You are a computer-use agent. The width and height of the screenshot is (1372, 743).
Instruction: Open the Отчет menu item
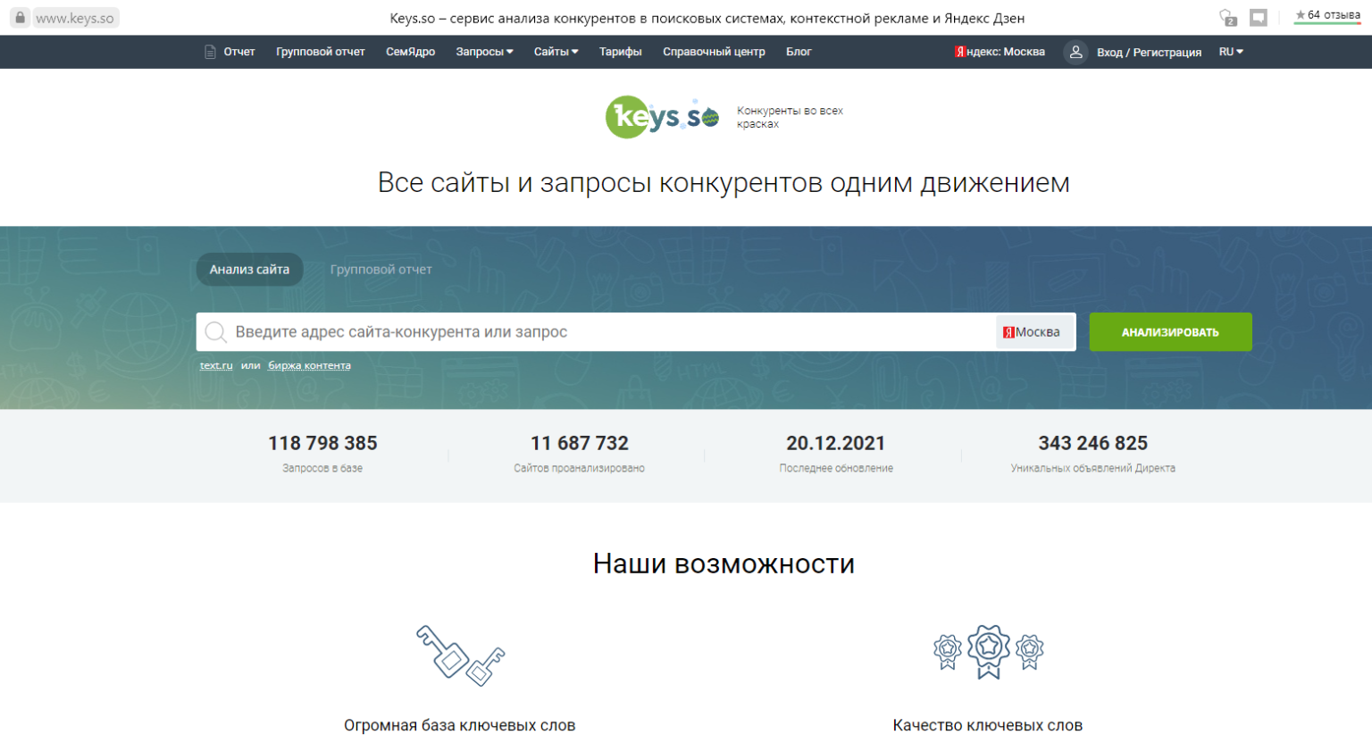click(x=239, y=52)
